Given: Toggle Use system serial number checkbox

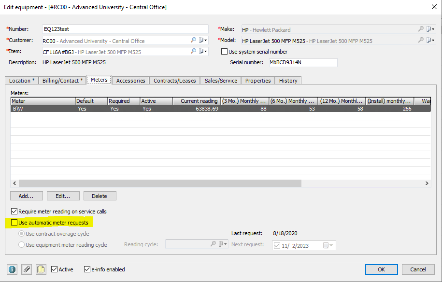Looking at the screenshot, I should pos(225,52).
